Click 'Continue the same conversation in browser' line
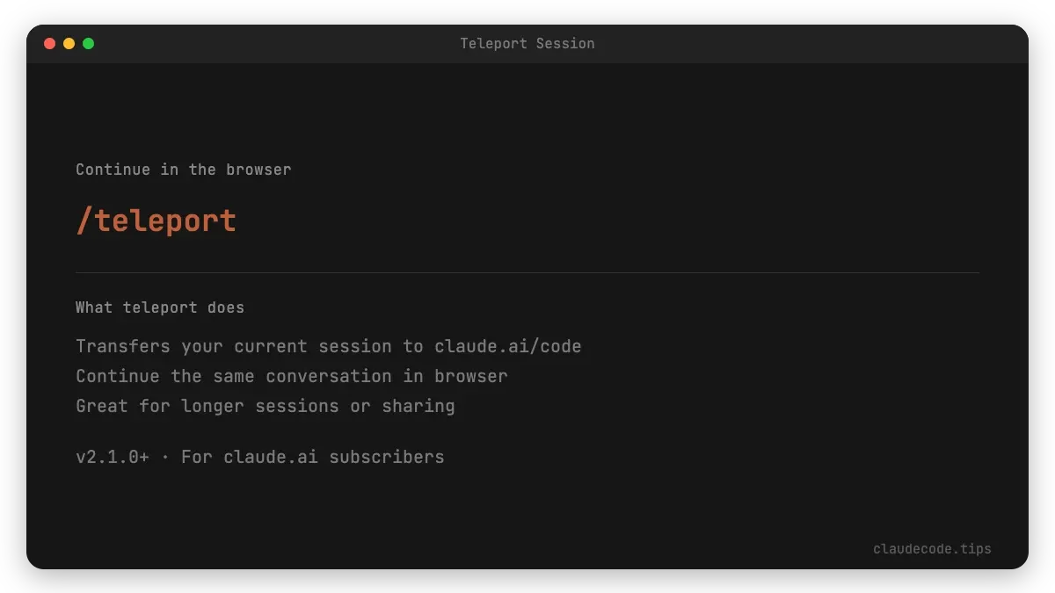 tap(291, 376)
